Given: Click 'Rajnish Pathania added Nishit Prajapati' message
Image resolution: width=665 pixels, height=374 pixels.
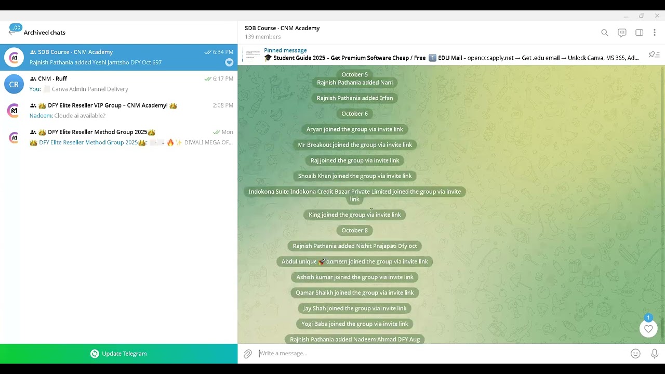Looking at the screenshot, I should [355, 246].
